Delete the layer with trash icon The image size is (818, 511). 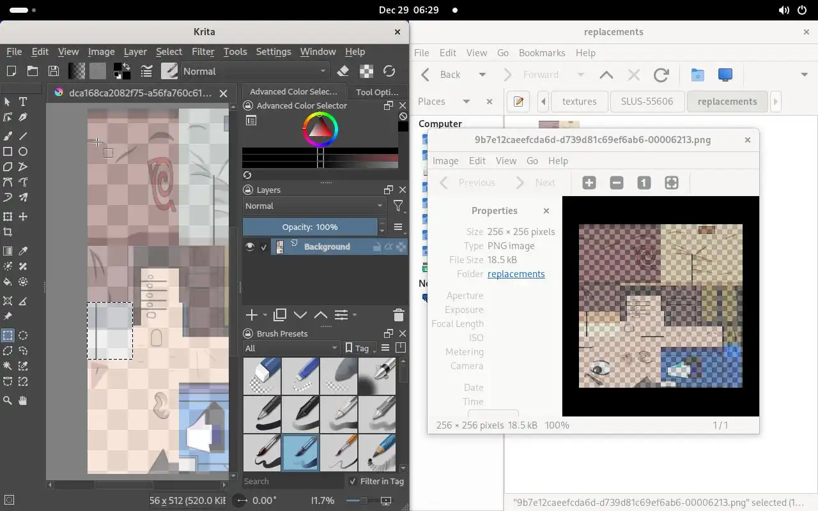pos(398,315)
